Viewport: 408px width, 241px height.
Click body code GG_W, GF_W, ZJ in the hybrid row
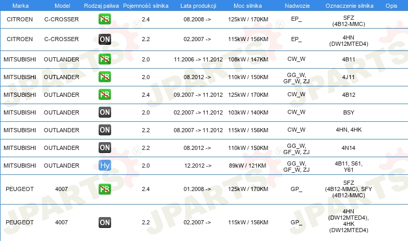[x=296, y=167]
